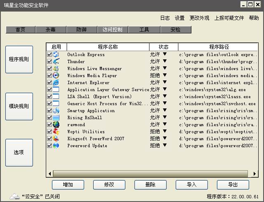The height and width of the screenshot is (202, 264).
Task: Click the 导出 button
Action: [233, 185]
